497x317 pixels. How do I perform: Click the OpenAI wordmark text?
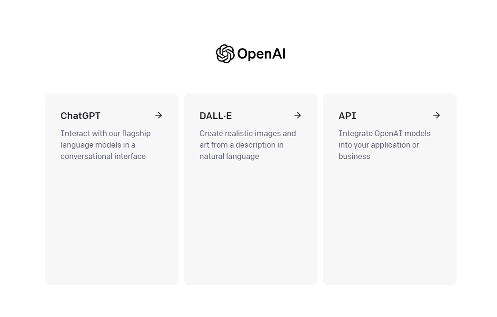[x=261, y=54]
